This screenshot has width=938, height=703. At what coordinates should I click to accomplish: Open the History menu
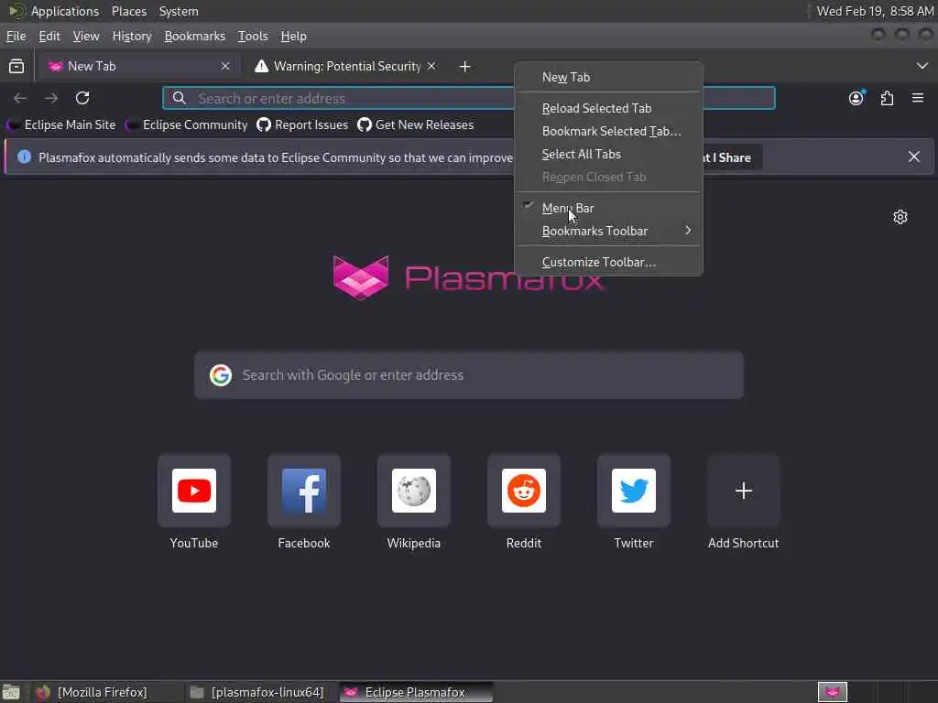point(132,36)
